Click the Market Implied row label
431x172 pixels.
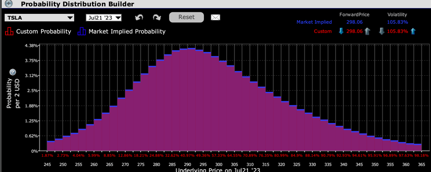tap(314, 22)
